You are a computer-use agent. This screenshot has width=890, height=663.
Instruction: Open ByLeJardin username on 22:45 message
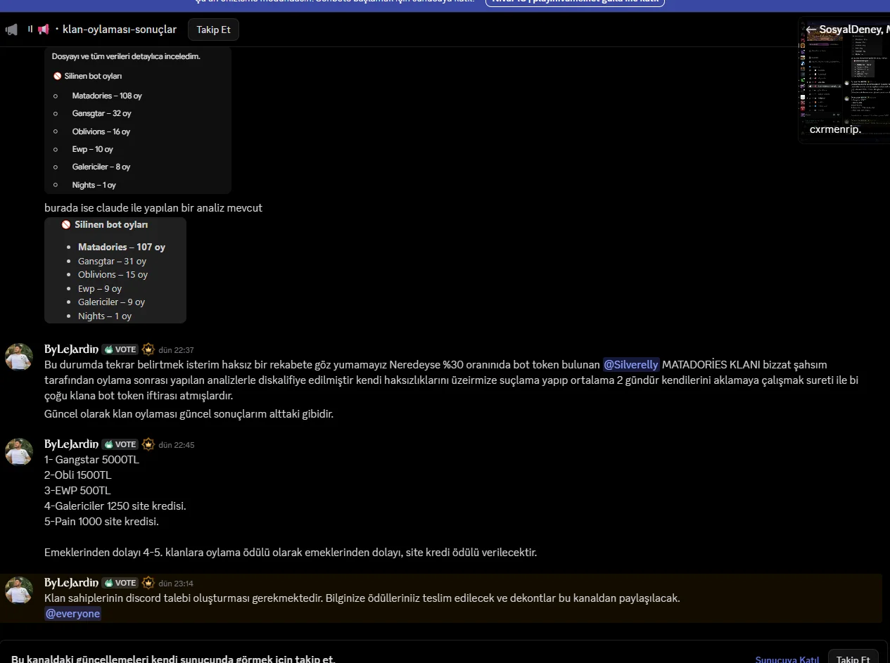(71, 444)
